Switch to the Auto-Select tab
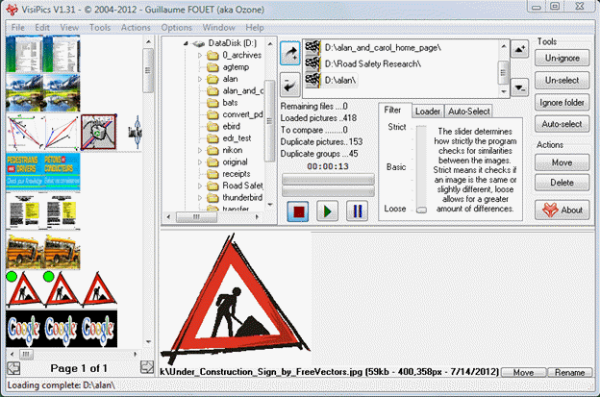This screenshot has width=600, height=397. pos(468,112)
